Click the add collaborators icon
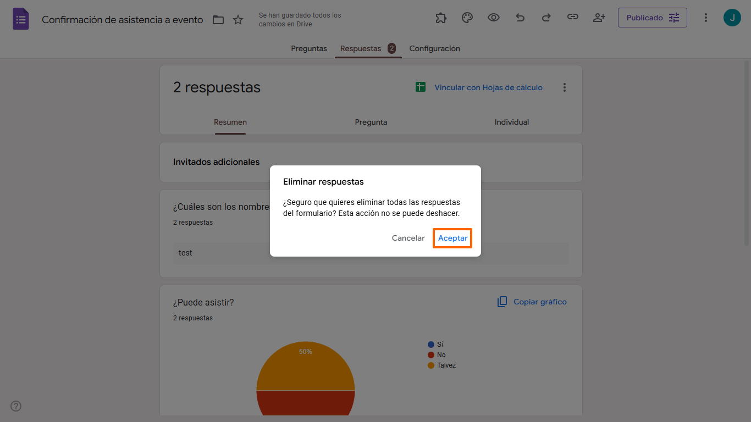Viewport: 751px width, 422px height. [599, 18]
